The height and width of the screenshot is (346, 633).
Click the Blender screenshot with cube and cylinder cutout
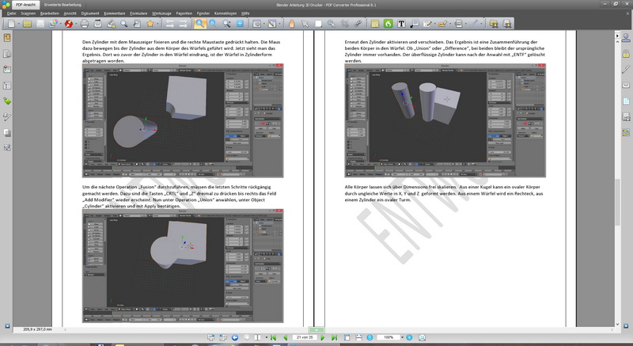coord(183,120)
